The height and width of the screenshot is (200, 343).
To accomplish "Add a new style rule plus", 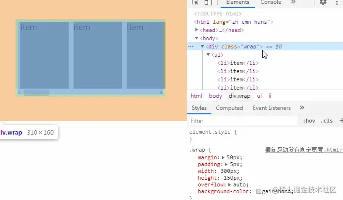I will tap(341, 121).
